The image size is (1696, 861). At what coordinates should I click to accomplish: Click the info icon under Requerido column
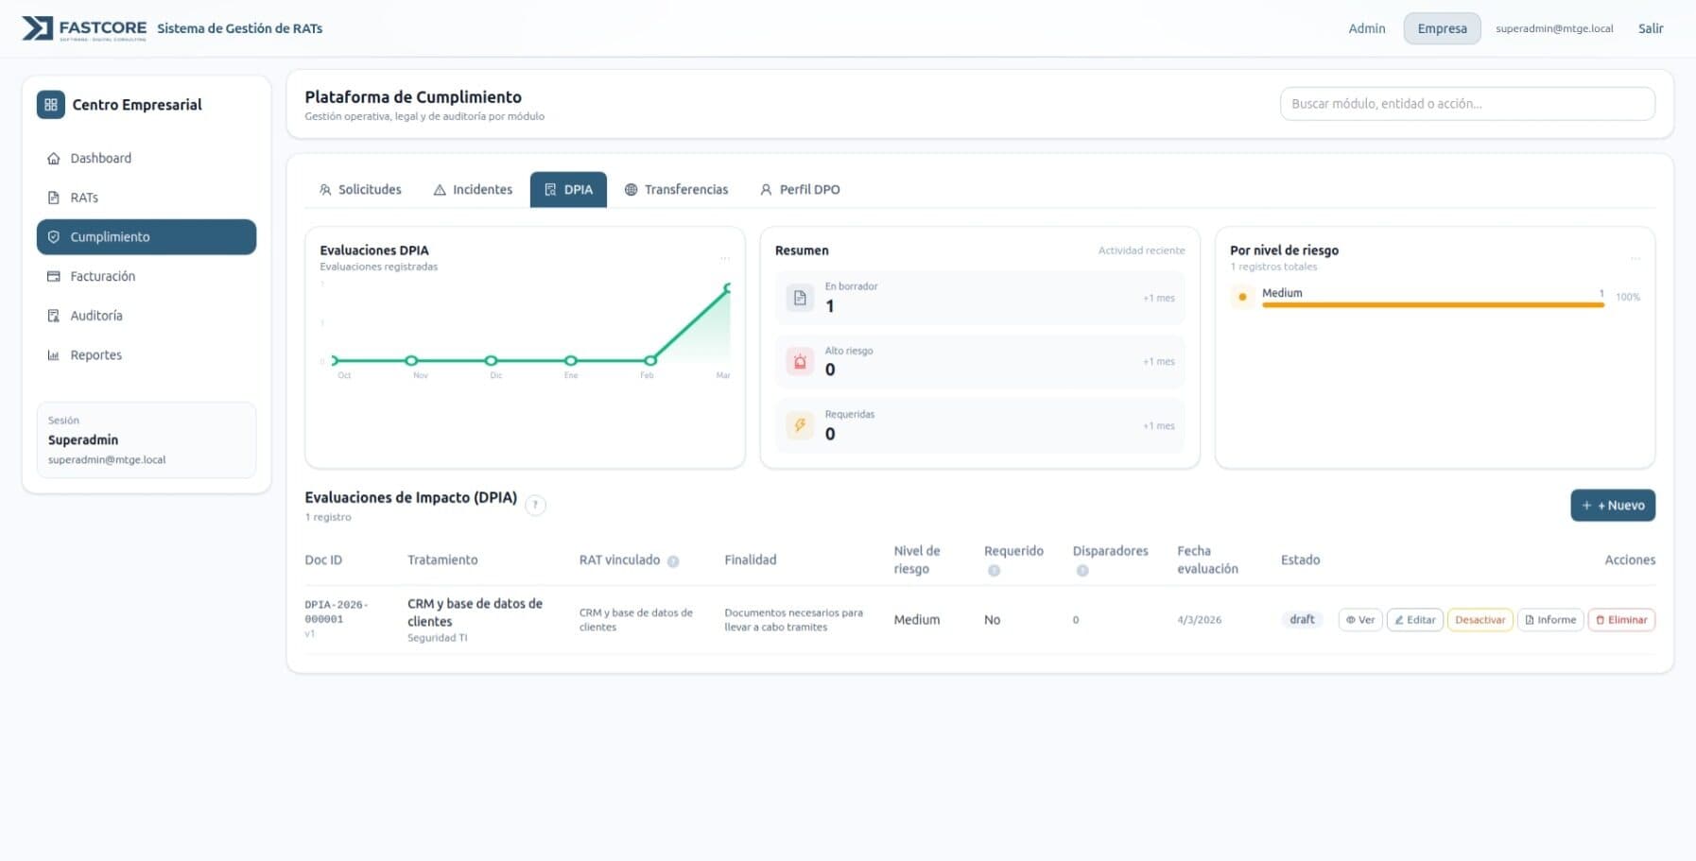[994, 571]
